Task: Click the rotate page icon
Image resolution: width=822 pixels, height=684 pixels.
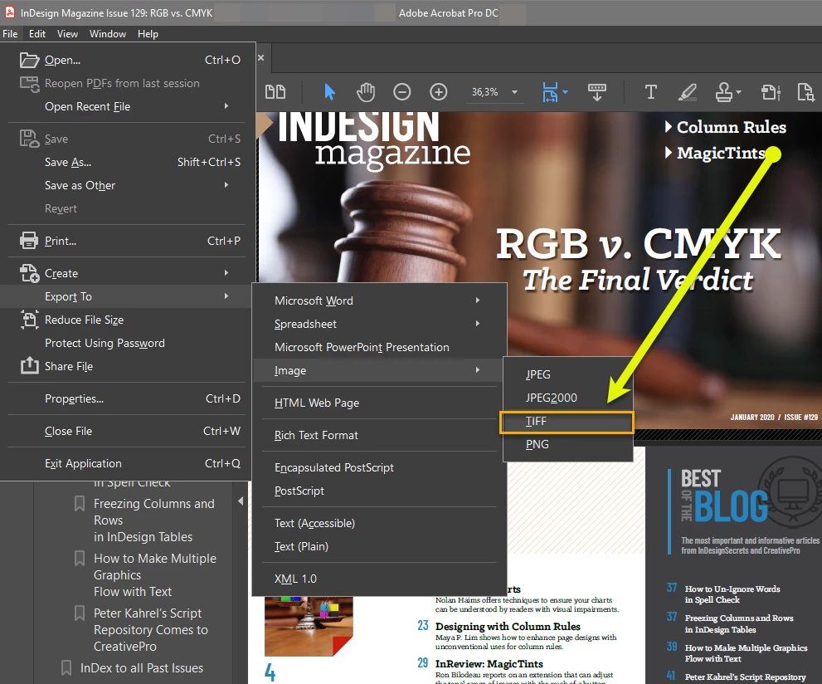Action: [x=771, y=92]
